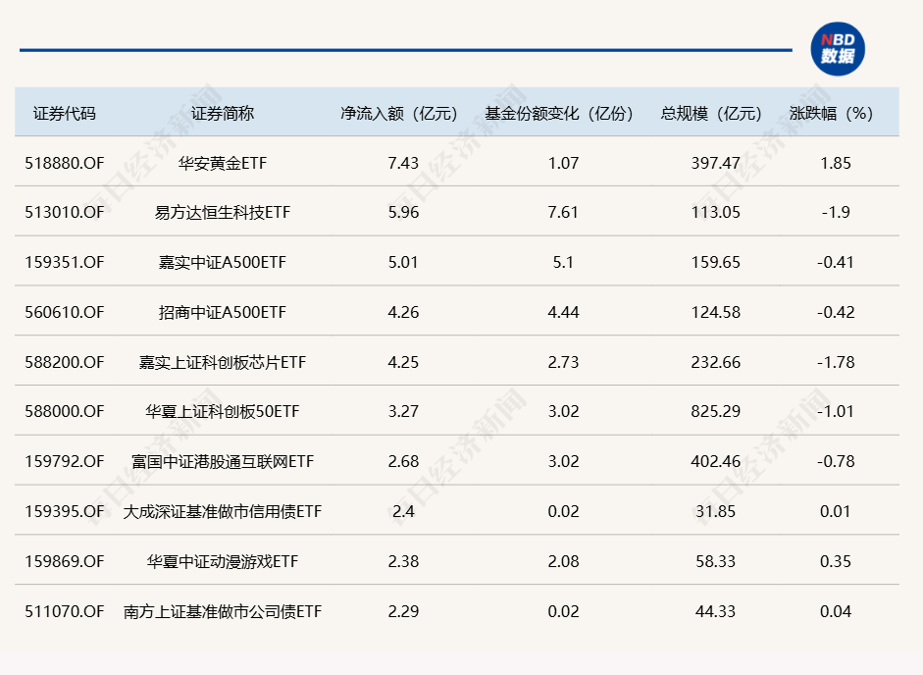Select 华夏上证科创板50ETF name cell
Viewport: 923px width, 675px height.
(x=223, y=411)
